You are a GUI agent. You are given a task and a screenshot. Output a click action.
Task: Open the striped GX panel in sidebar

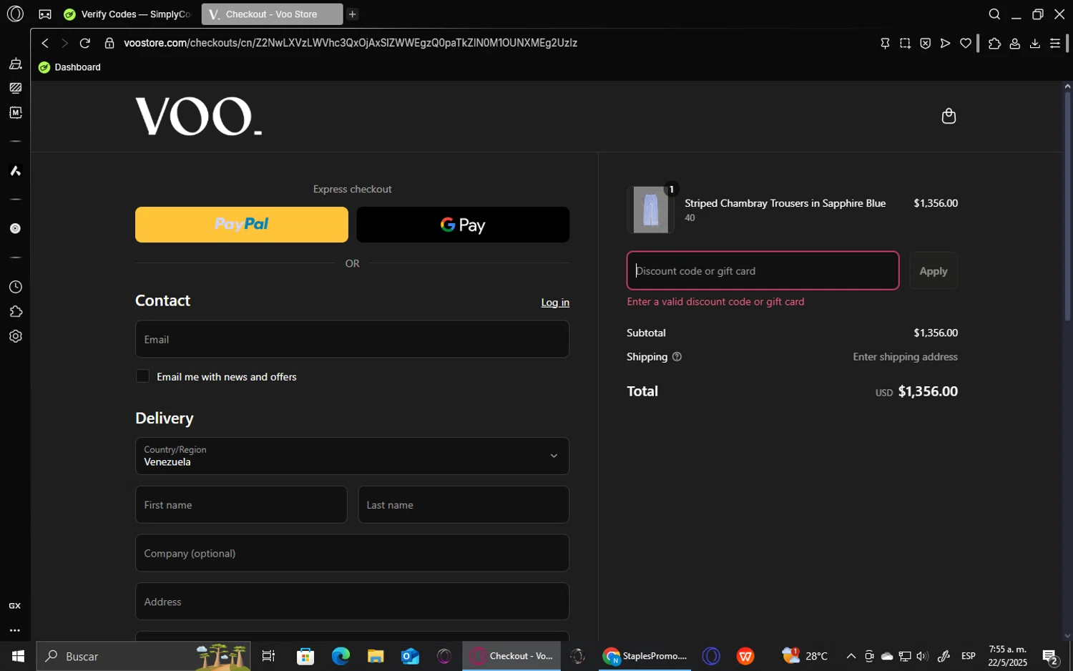[15, 88]
